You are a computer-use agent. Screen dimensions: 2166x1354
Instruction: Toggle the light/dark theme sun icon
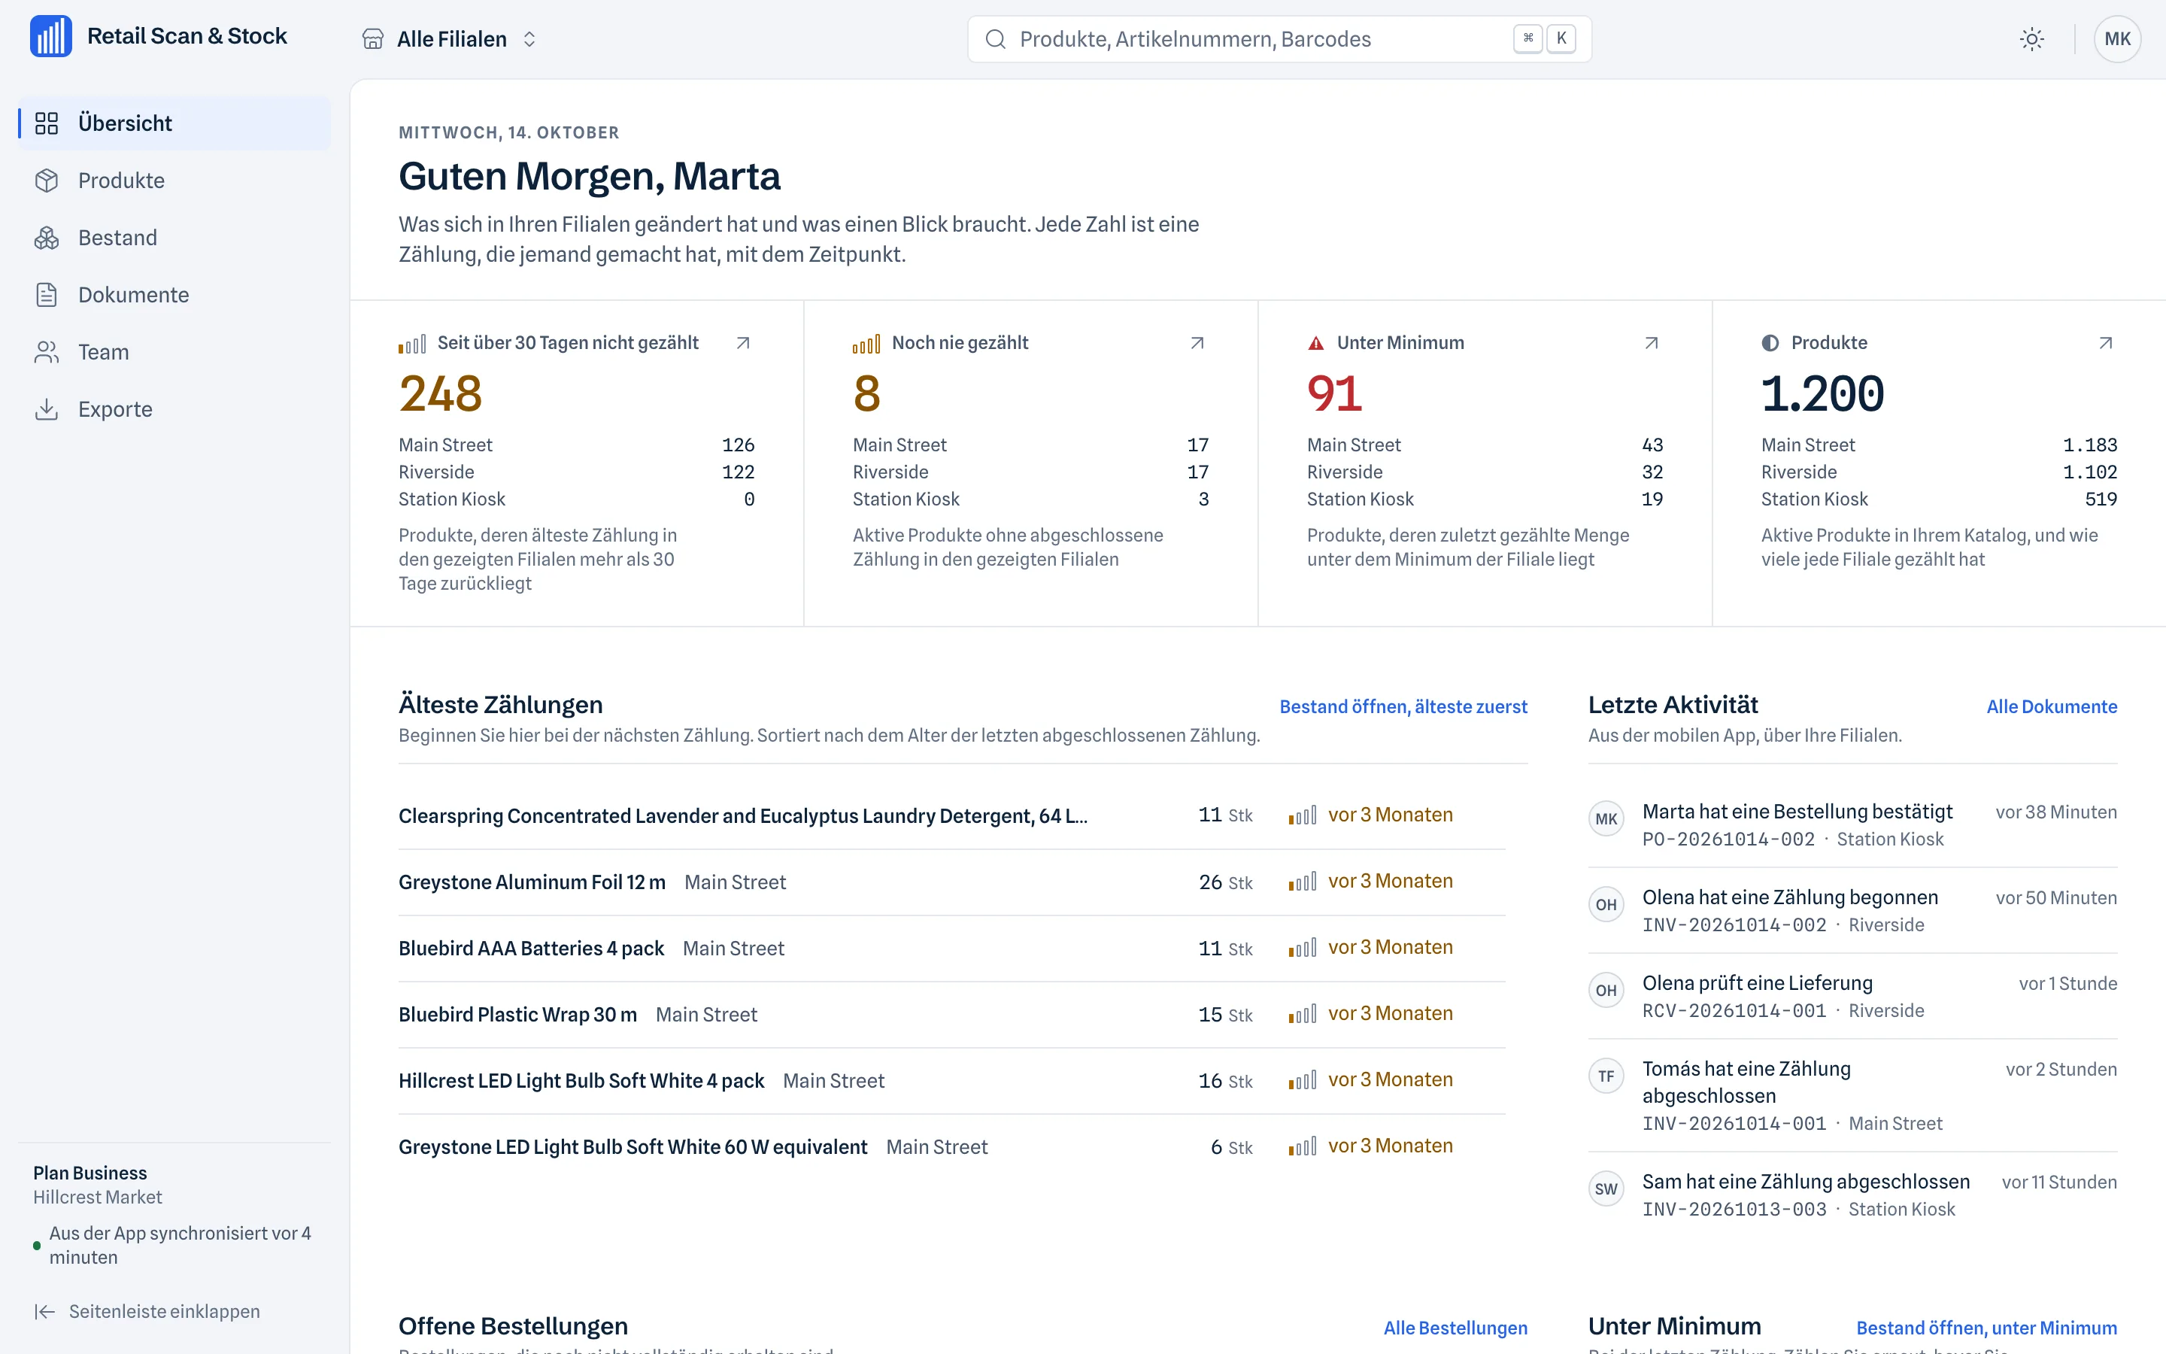(x=2031, y=39)
